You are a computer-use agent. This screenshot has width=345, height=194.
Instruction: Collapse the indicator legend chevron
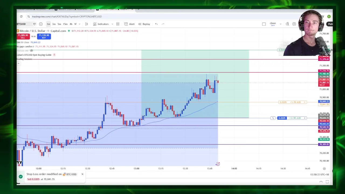[18, 64]
